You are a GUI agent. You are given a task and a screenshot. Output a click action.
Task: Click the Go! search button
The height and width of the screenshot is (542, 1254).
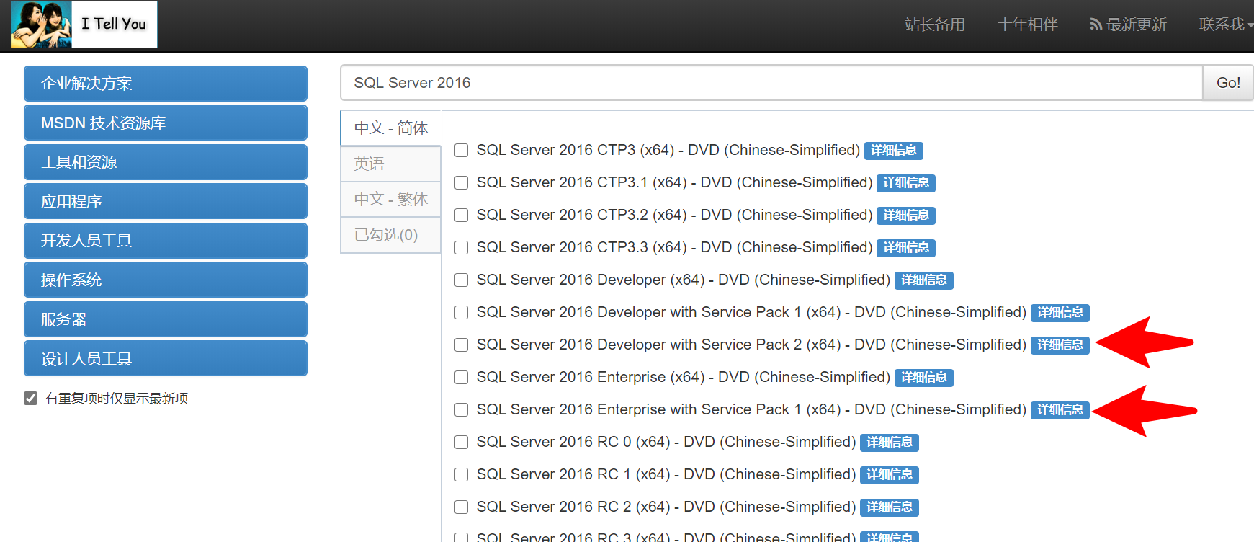pyautogui.click(x=1228, y=83)
